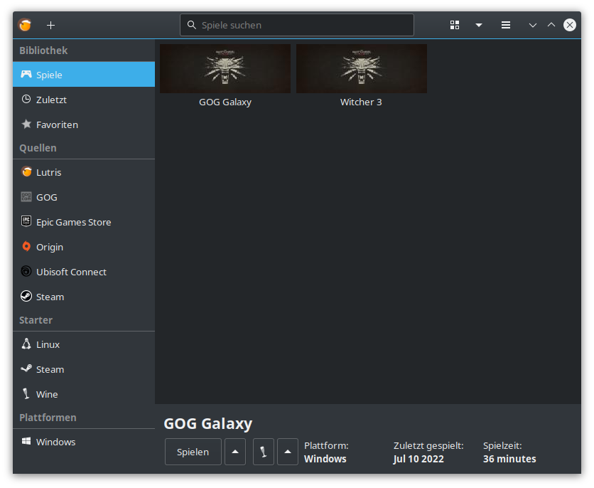Click the Wine glass button in game bar

point(264,452)
